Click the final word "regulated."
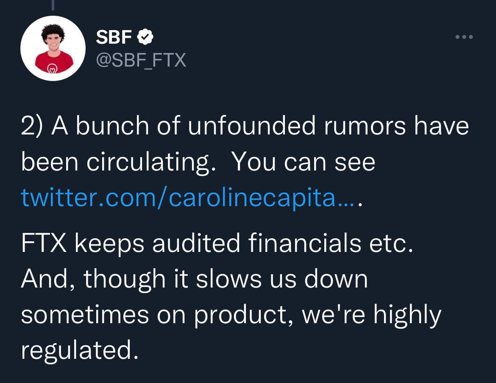 (80, 350)
